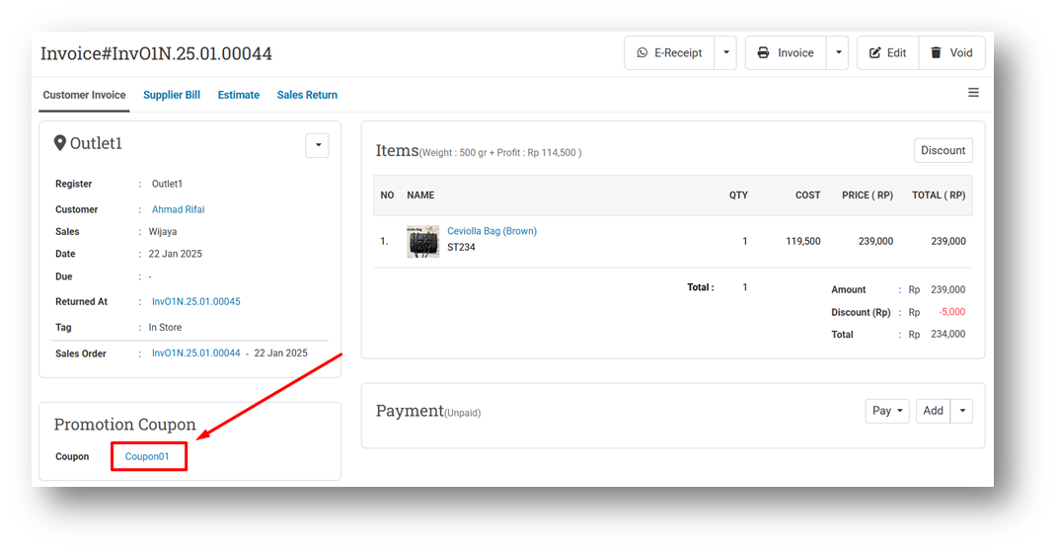Click the Ceviolla Bag product thumbnail
The height and width of the screenshot is (551, 1058).
[423, 242]
